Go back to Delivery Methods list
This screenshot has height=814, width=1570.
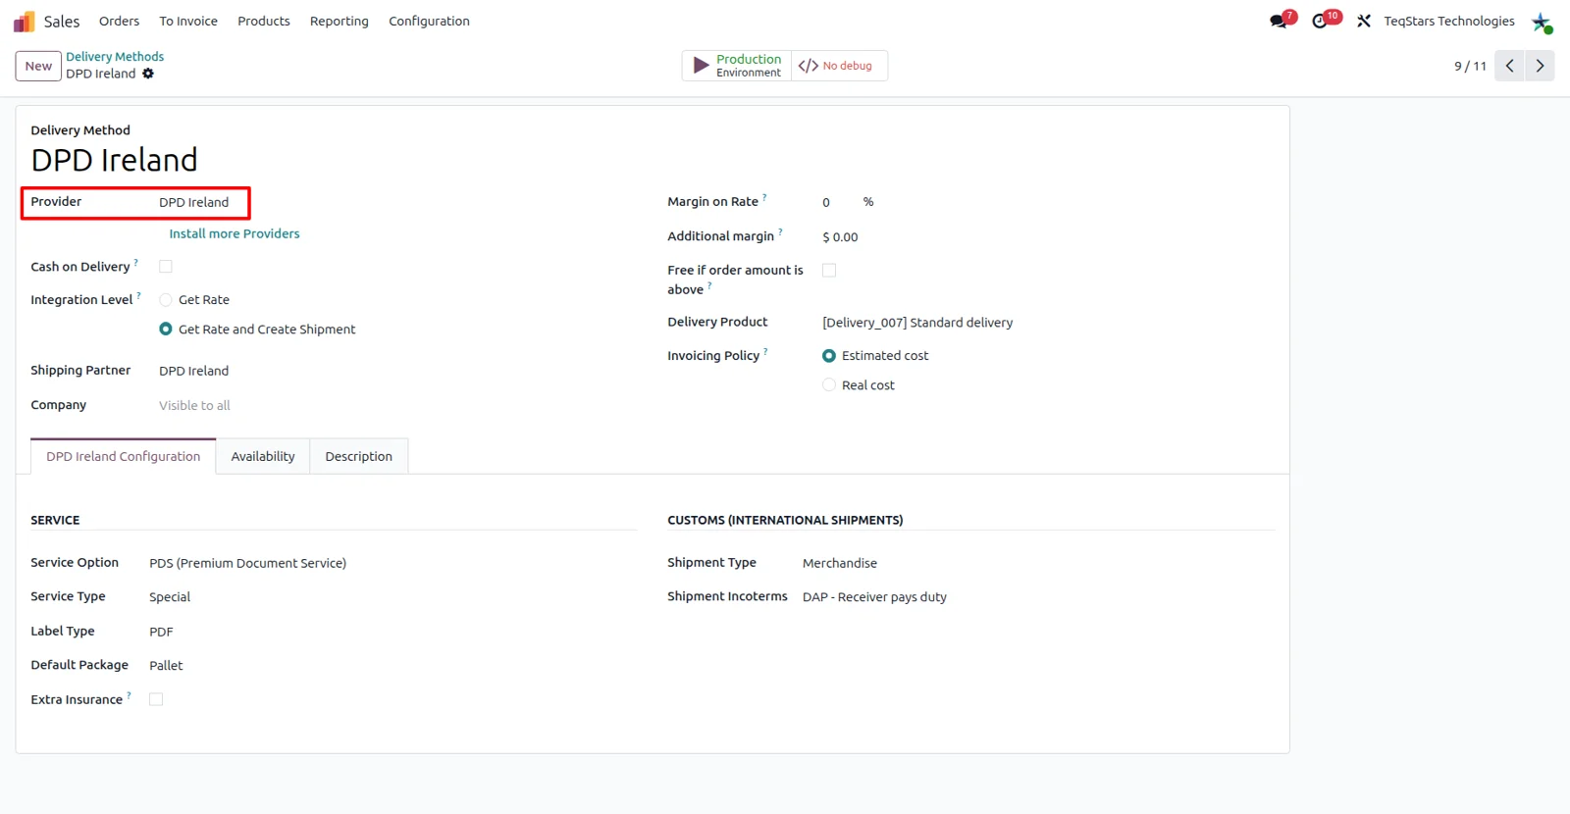(115, 57)
